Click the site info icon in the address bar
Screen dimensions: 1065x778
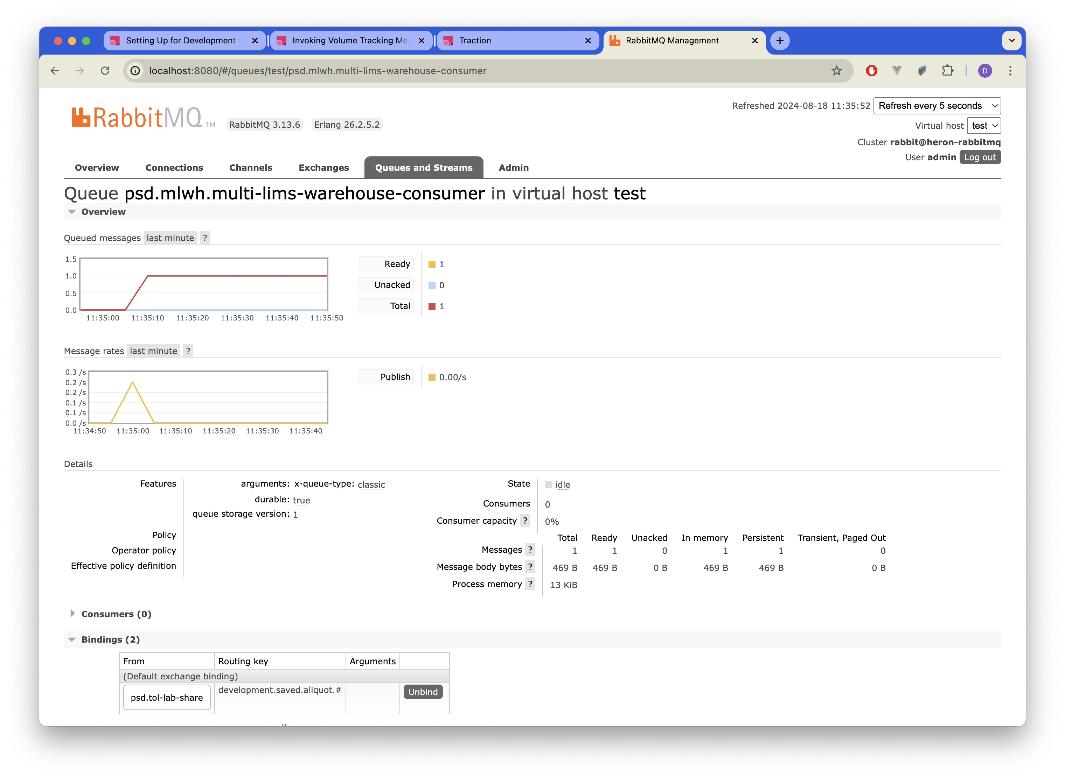[135, 71]
